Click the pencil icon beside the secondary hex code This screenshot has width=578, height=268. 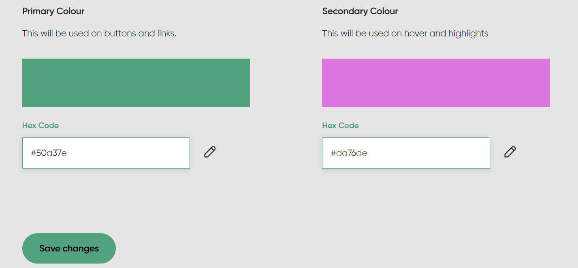510,152
